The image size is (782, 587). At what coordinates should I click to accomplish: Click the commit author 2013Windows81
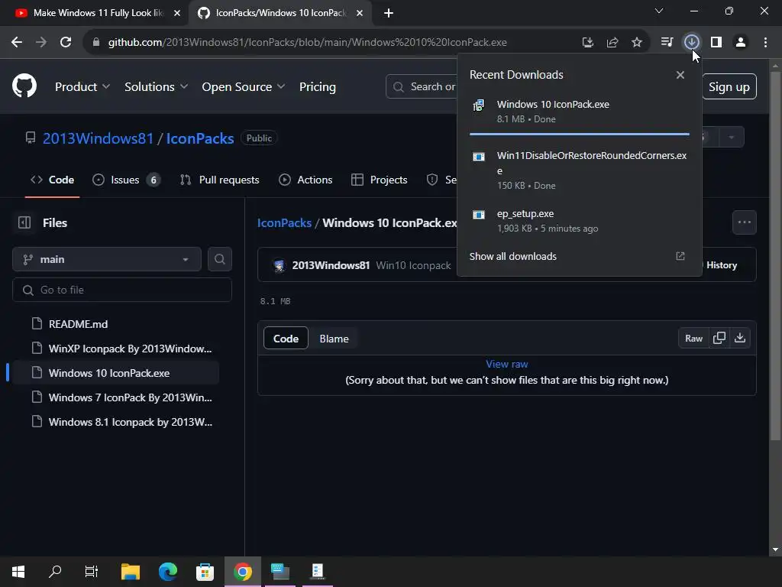pos(331,265)
